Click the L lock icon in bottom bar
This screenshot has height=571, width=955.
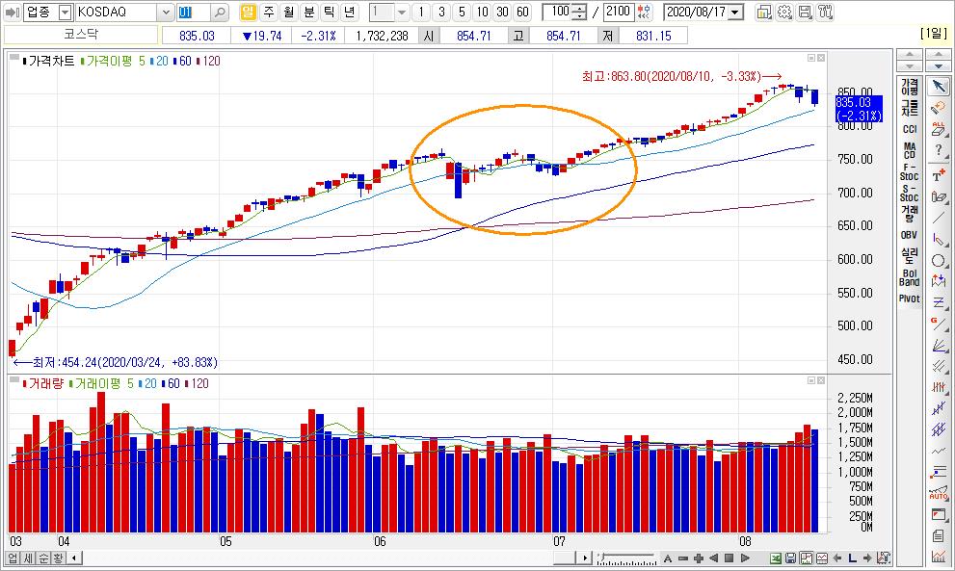coord(852,558)
